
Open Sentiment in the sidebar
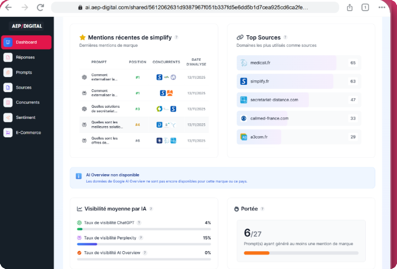click(x=26, y=117)
